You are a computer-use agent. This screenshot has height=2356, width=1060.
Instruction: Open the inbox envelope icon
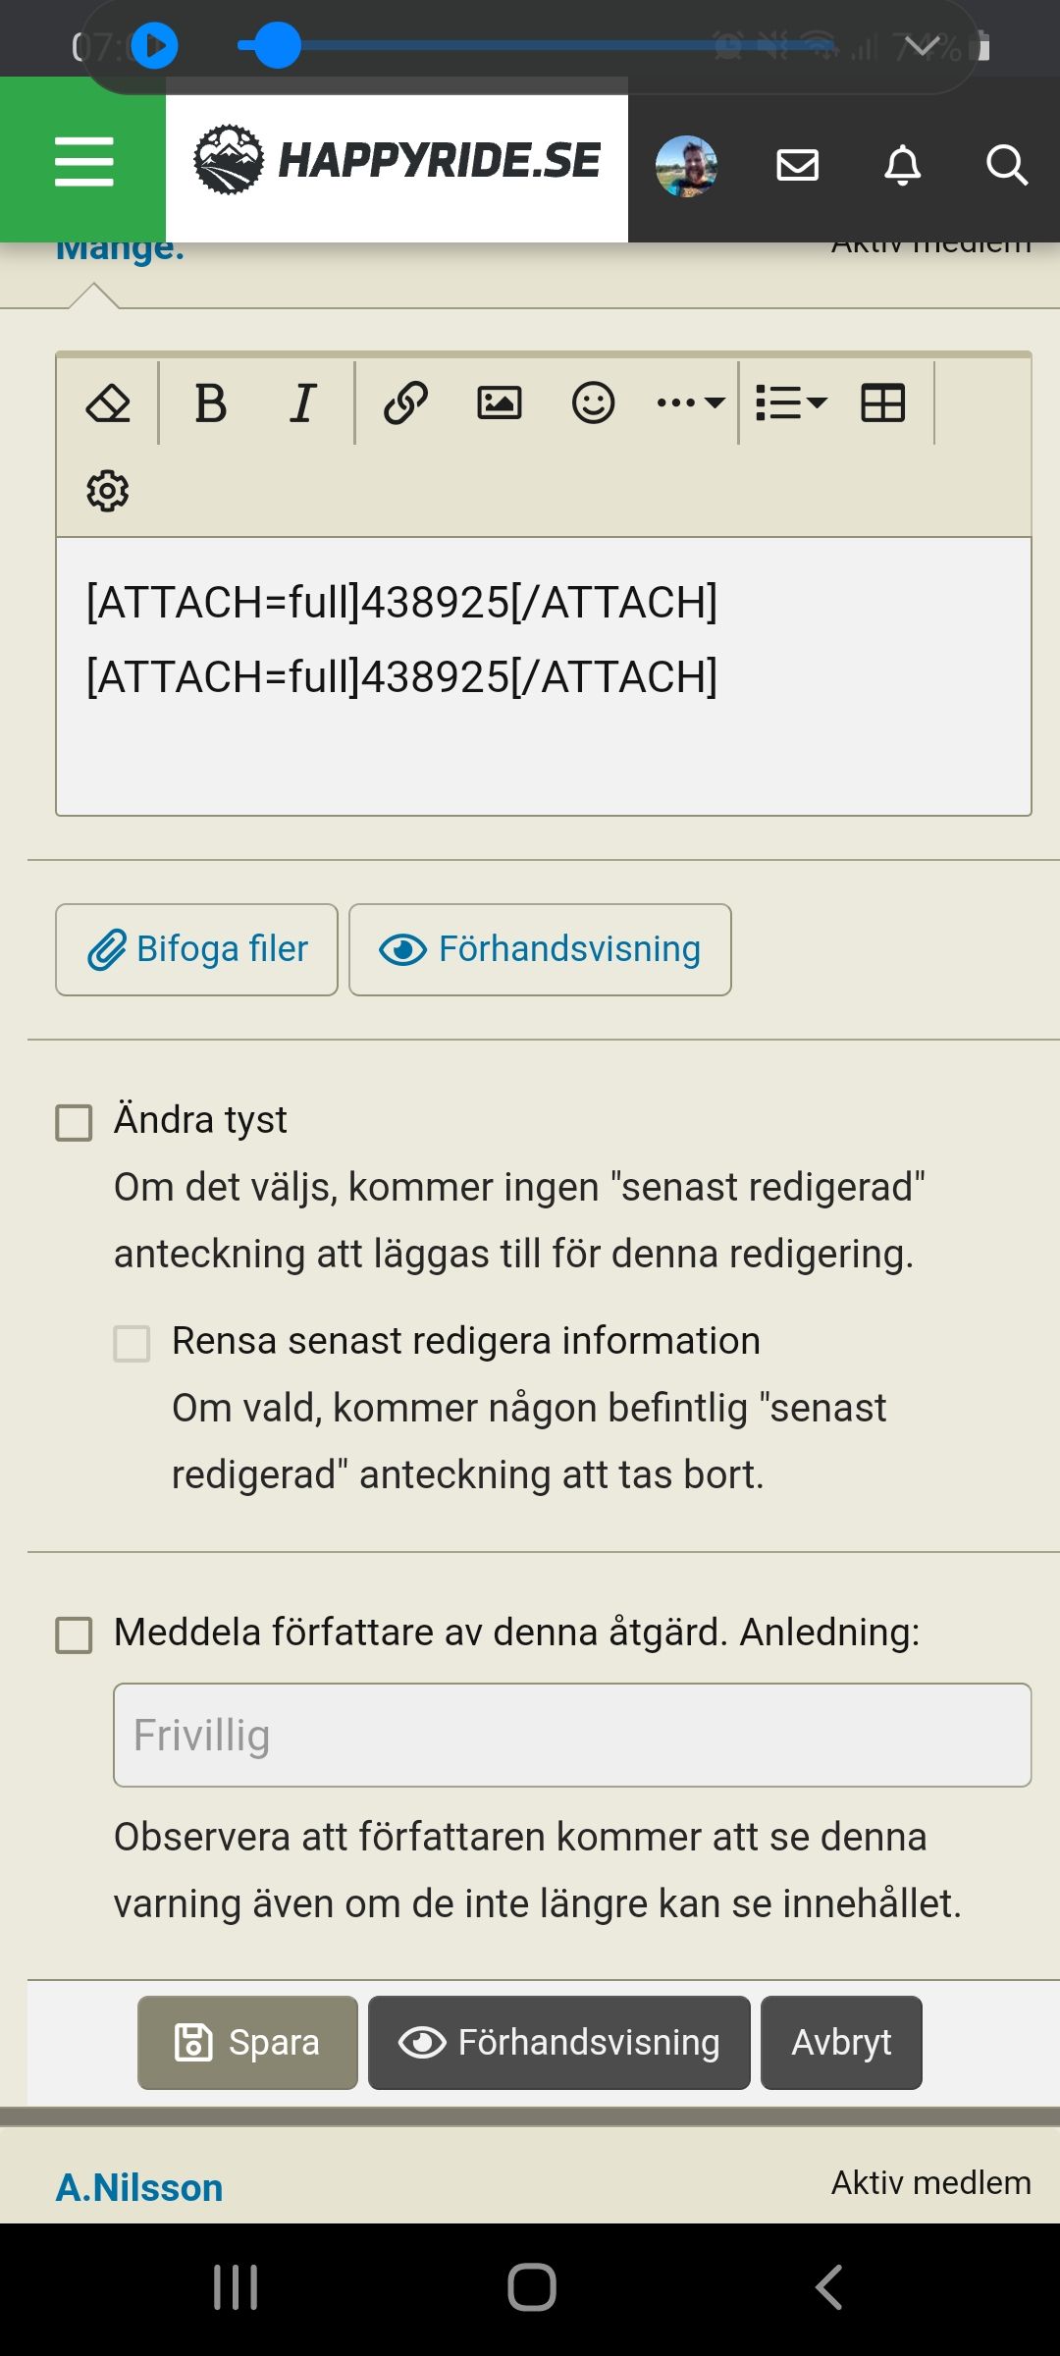click(x=797, y=165)
